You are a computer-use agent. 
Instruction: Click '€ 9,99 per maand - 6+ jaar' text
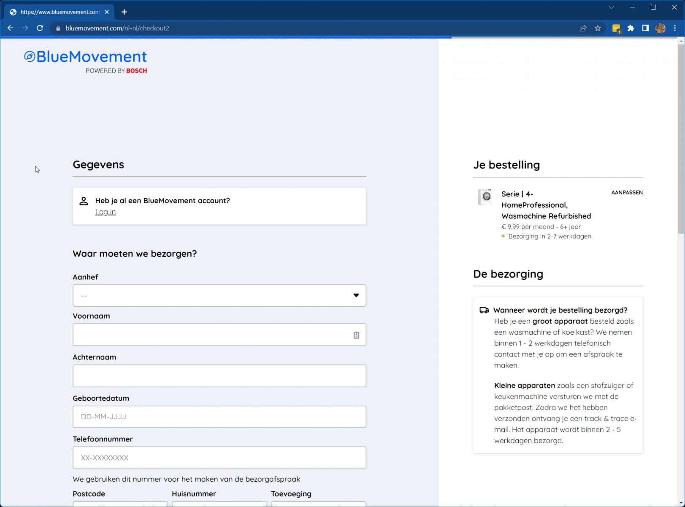541,227
